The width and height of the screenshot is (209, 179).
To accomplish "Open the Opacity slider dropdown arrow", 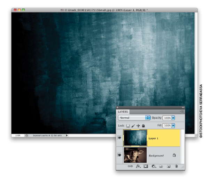I will tap(173, 118).
